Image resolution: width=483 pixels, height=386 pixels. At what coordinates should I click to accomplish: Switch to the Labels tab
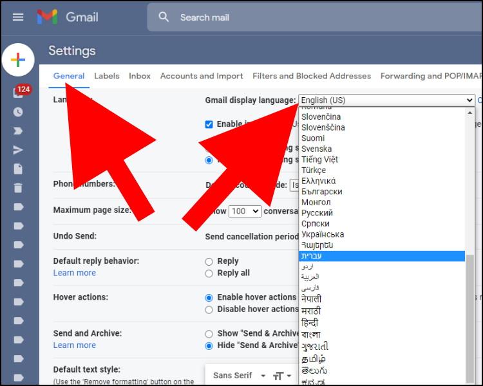pyautogui.click(x=106, y=76)
